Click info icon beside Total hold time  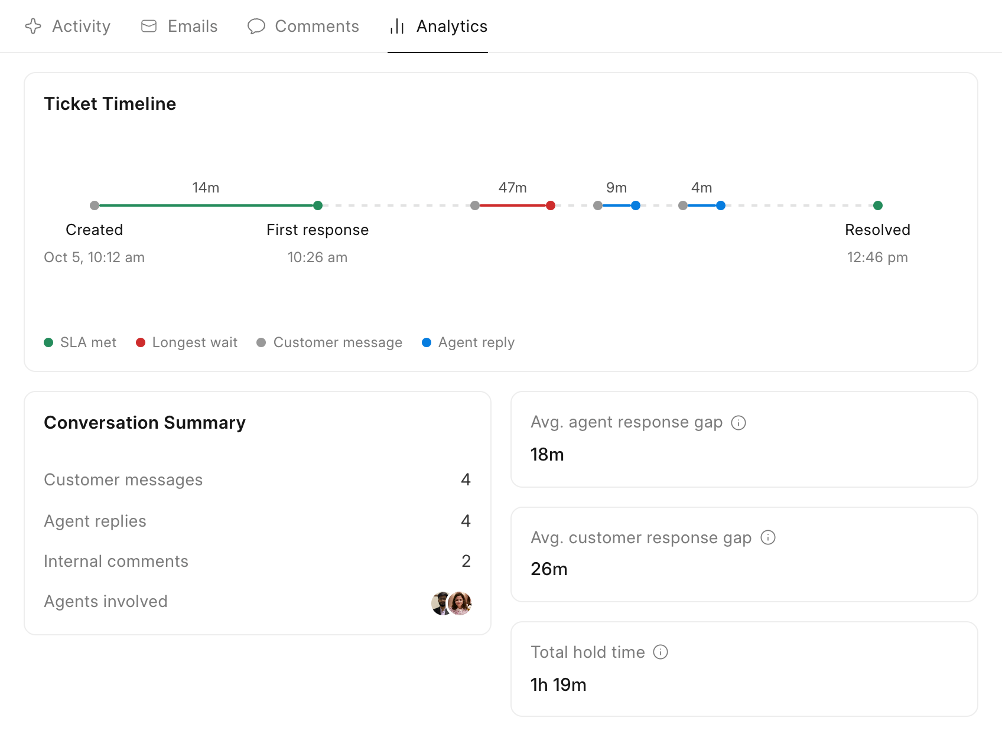pyautogui.click(x=661, y=652)
